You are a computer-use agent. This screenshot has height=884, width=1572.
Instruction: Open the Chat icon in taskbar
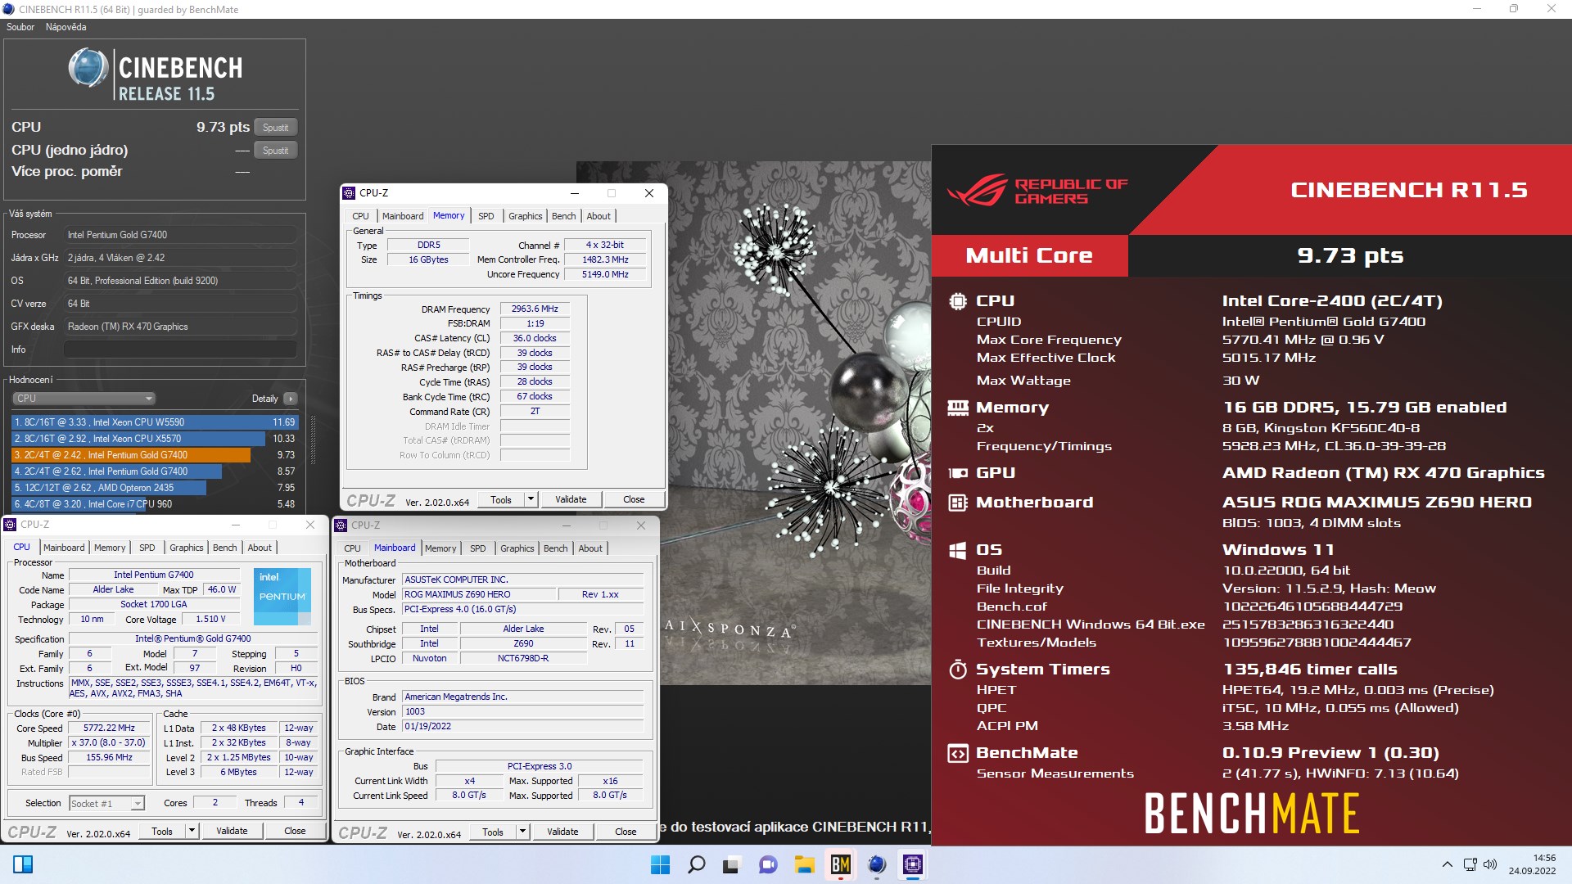768,864
